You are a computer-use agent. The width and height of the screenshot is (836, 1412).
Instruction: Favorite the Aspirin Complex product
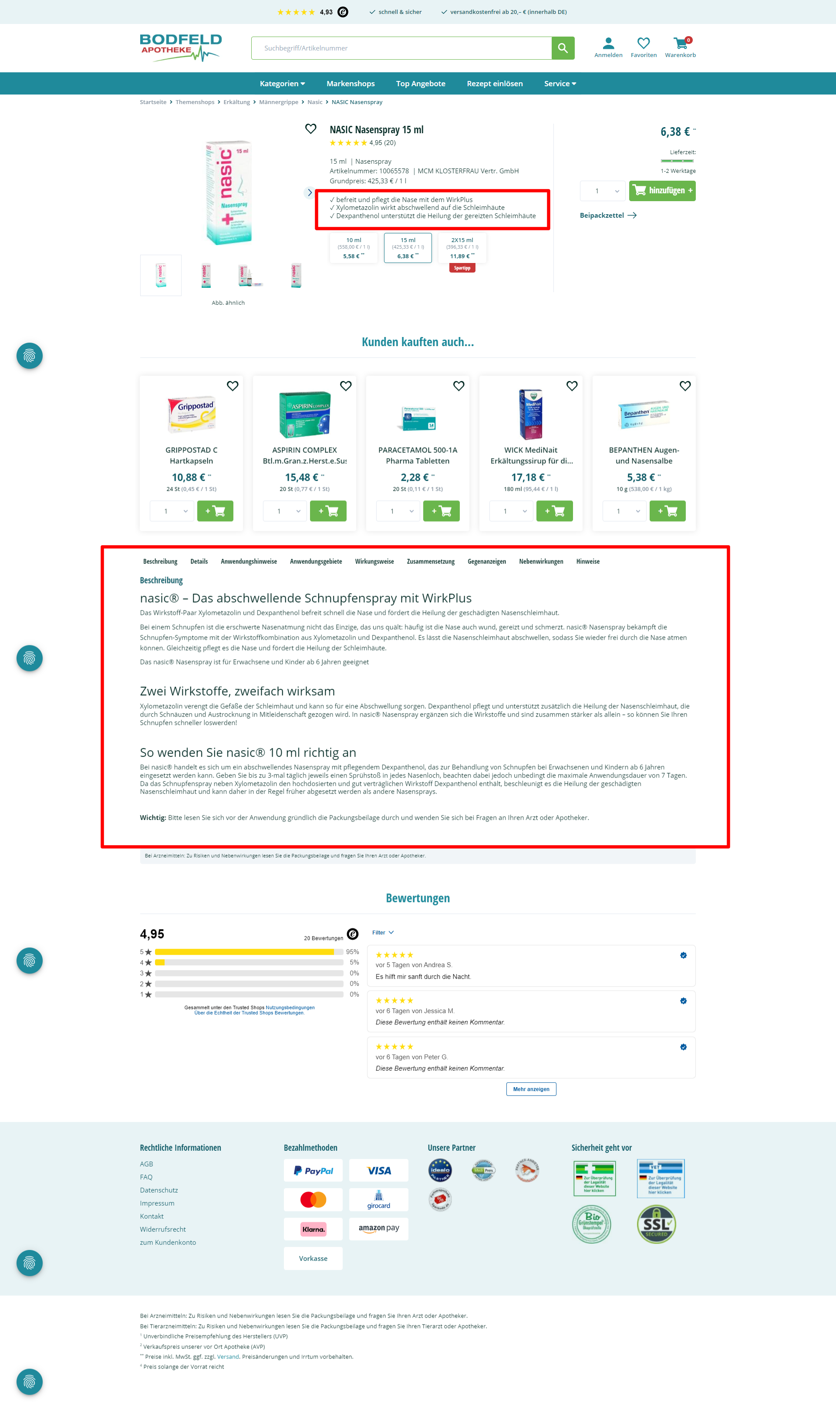345,386
